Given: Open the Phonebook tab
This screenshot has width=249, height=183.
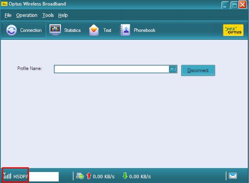Looking at the screenshot, I should click(x=138, y=30).
